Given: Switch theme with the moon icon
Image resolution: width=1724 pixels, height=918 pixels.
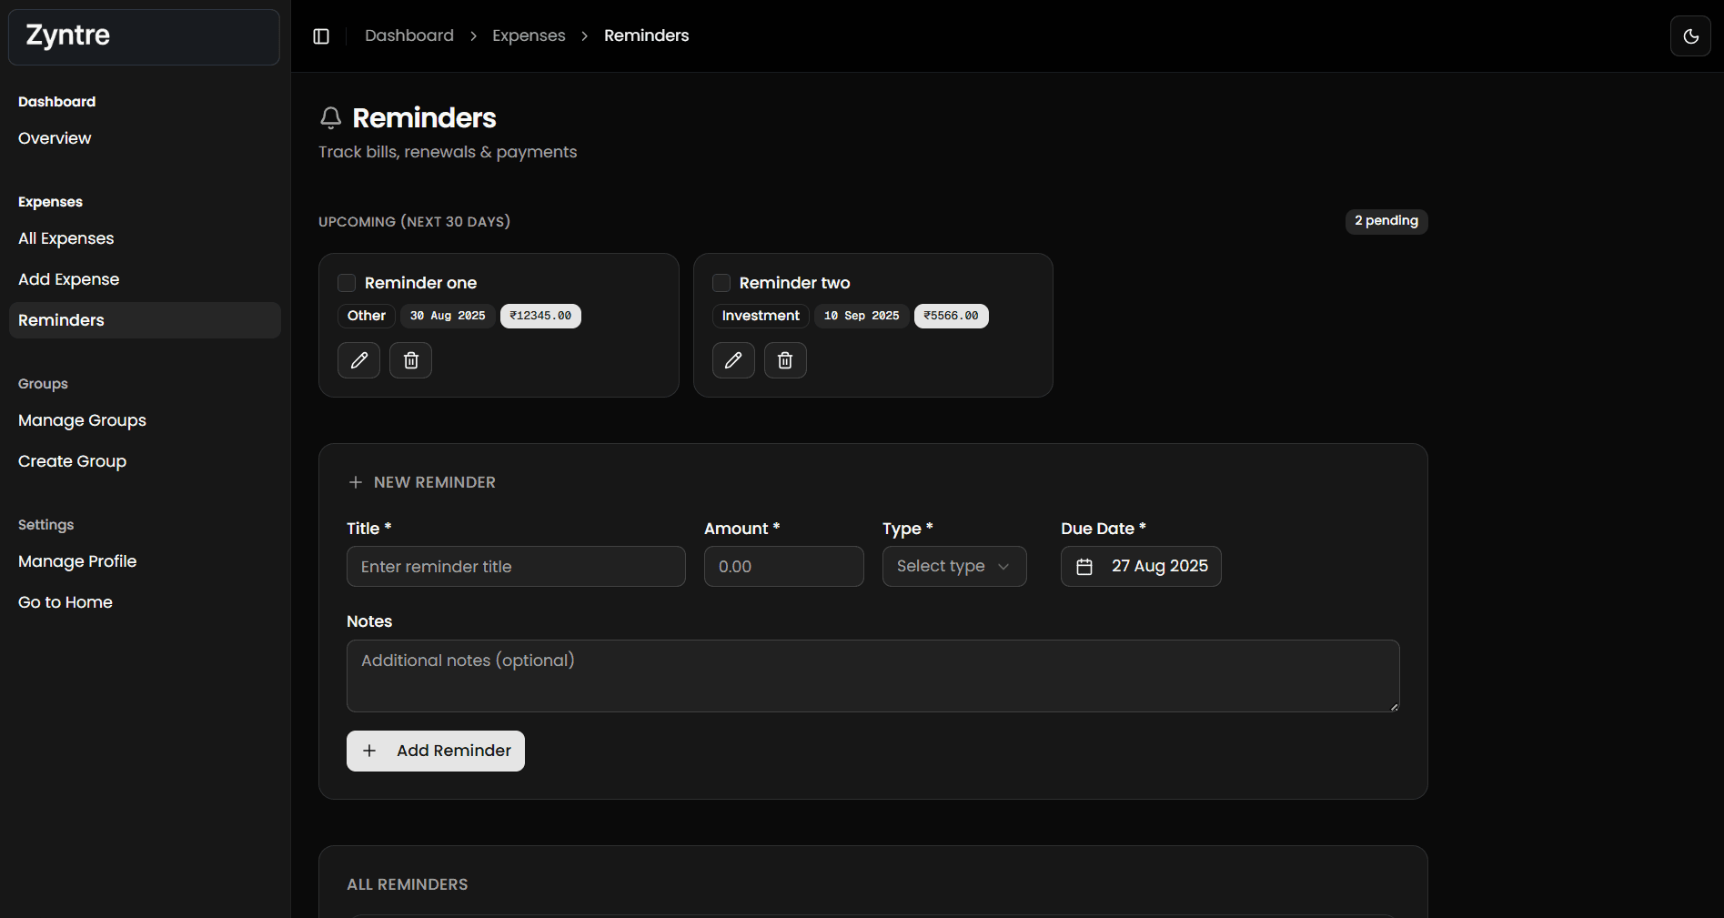Looking at the screenshot, I should pos(1690,36).
